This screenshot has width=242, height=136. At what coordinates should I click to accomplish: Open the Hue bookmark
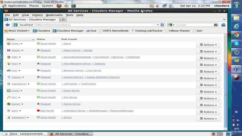point(92,31)
